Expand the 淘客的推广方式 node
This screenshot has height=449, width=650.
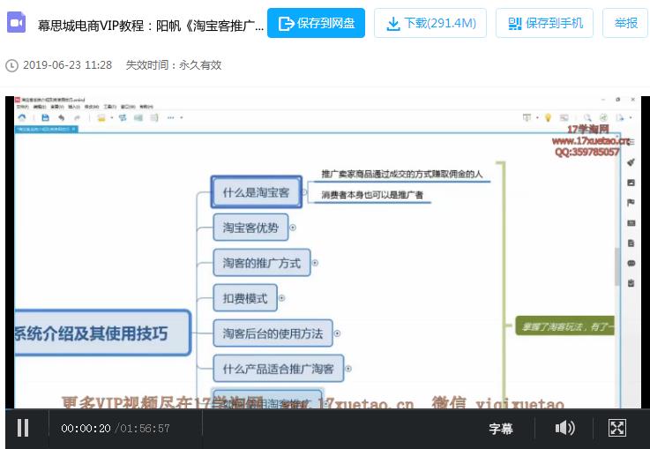315,263
